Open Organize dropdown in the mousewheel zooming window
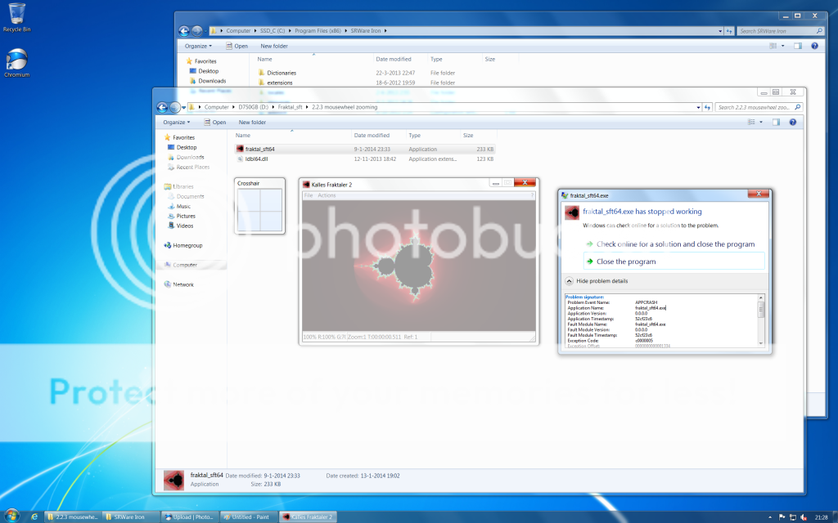 (176, 123)
